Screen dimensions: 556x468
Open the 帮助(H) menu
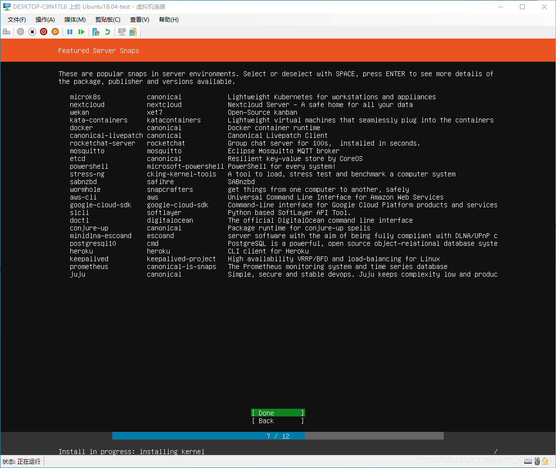point(169,19)
